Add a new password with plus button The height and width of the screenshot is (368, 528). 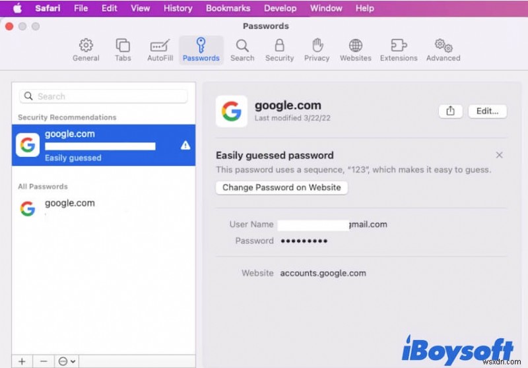click(22, 361)
